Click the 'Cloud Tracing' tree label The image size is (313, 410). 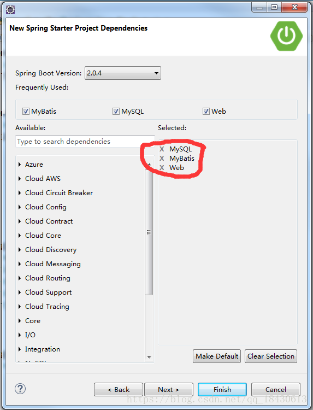(47, 307)
